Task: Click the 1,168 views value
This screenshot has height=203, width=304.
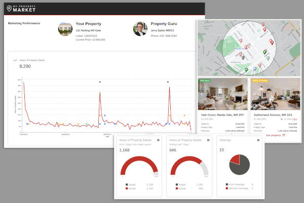Action: pyautogui.click(x=125, y=150)
